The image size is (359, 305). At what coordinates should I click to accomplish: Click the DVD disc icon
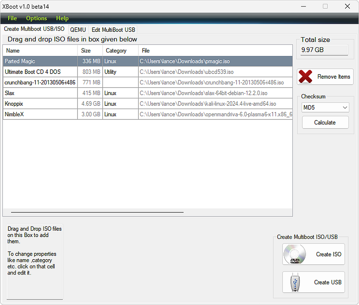(x=294, y=254)
